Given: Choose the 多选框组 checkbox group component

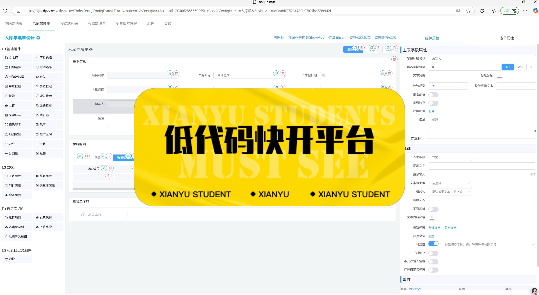Looking at the screenshot, I should (x=48, y=86).
